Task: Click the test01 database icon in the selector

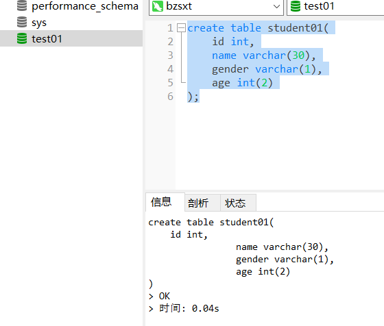Action: 296,6
